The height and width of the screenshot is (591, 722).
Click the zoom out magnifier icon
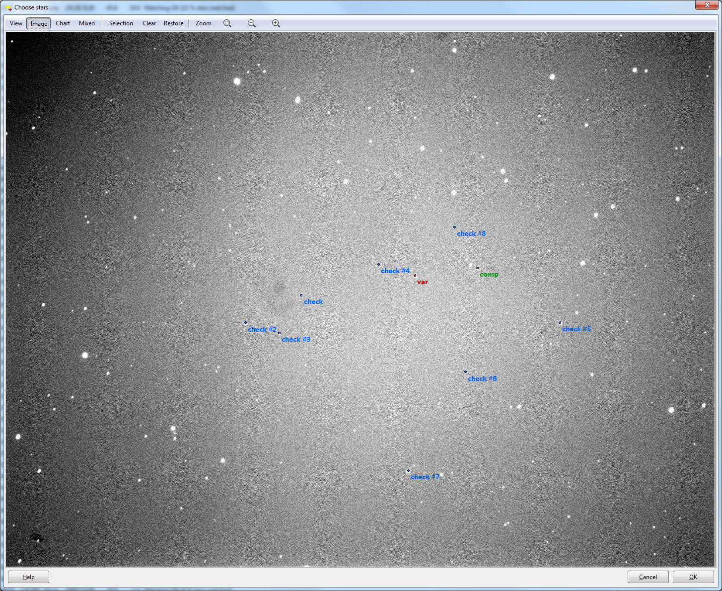(252, 23)
